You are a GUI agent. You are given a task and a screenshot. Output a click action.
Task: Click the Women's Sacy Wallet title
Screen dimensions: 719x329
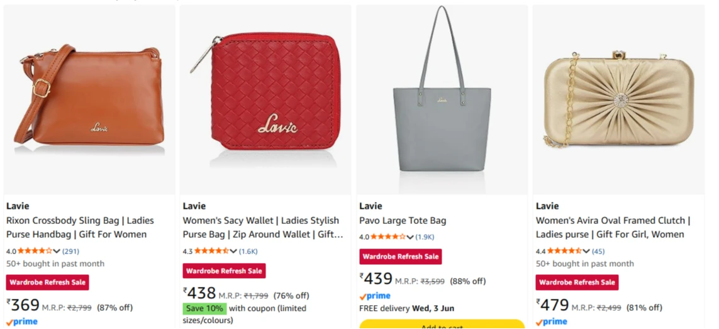[263, 227]
